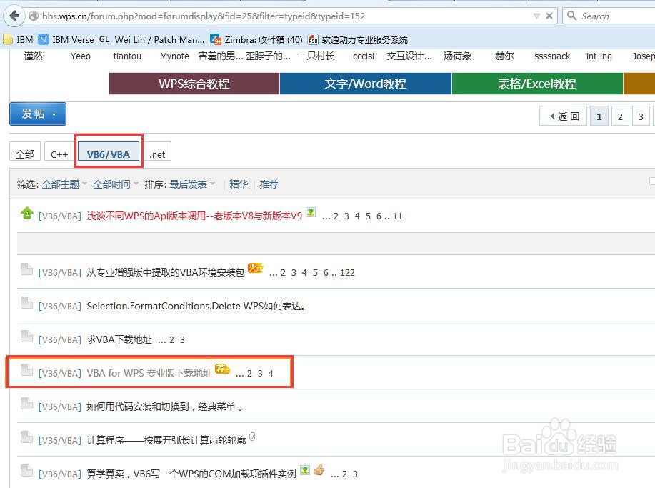The height and width of the screenshot is (488, 655).
Task: Go to page 3 in pagination
Action: (x=641, y=116)
